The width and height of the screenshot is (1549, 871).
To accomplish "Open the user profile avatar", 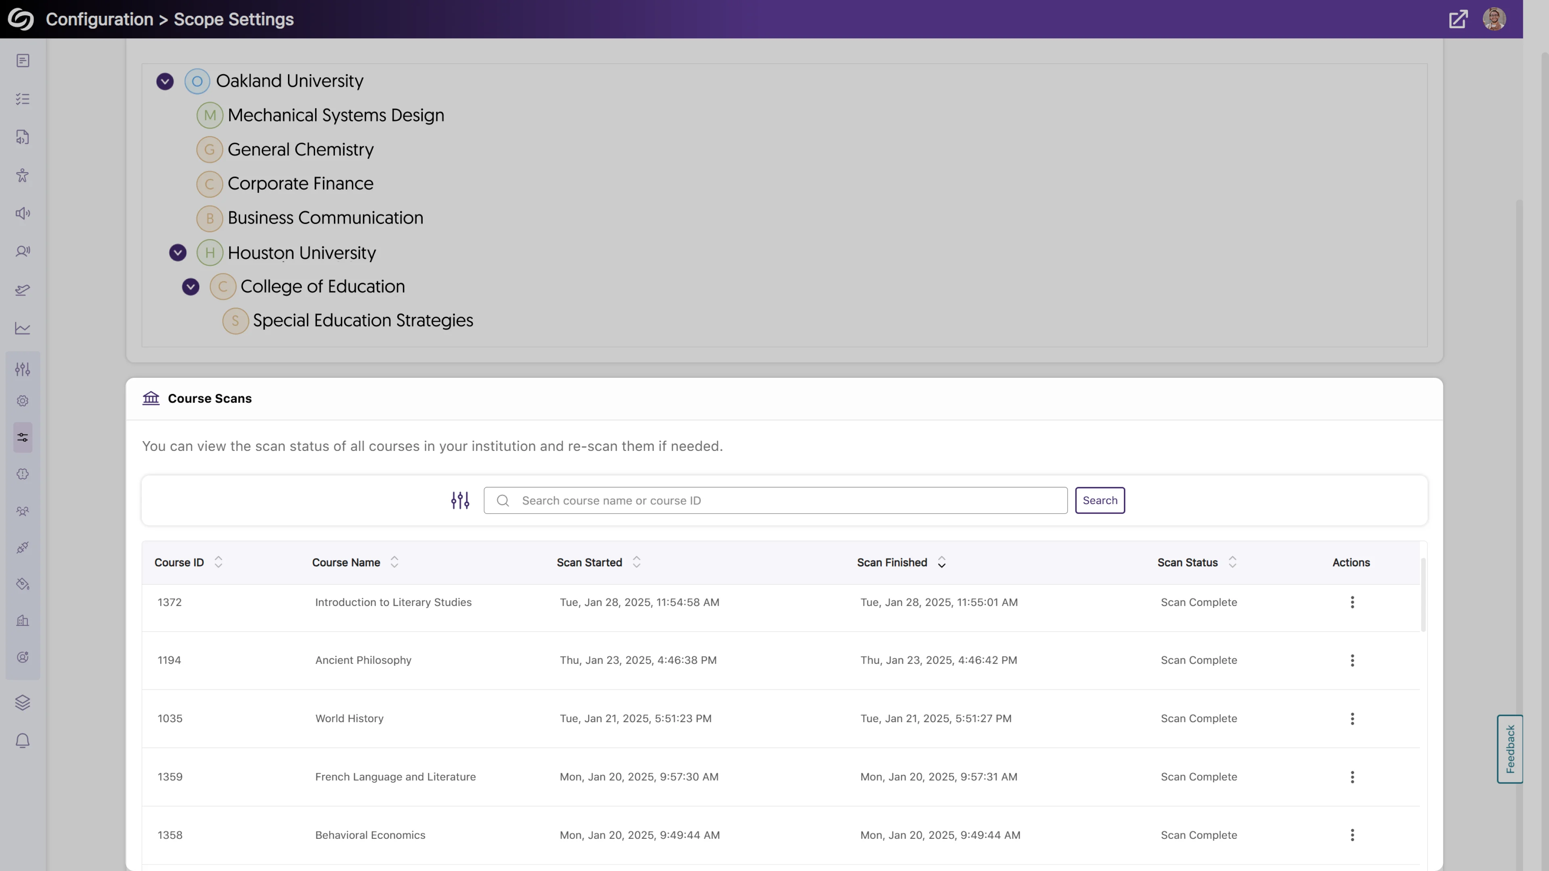I will tap(1494, 19).
